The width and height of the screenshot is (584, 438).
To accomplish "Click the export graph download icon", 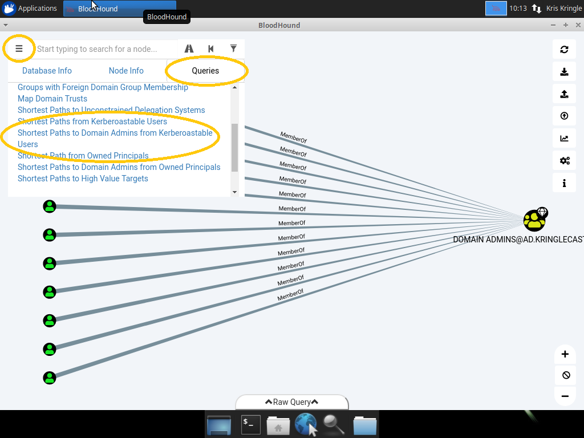I will point(564,72).
